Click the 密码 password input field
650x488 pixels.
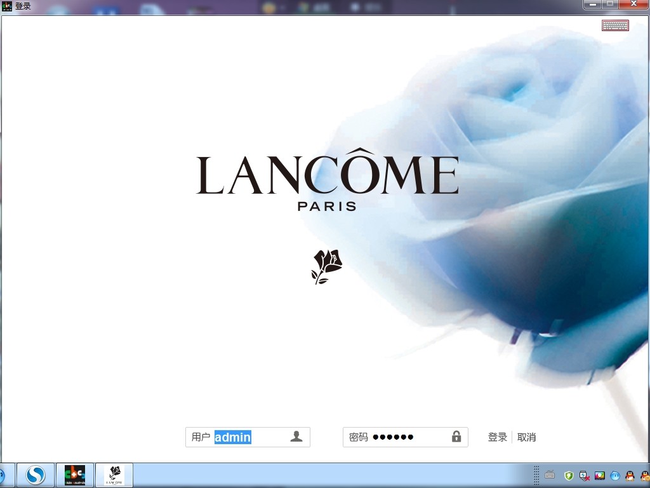(x=406, y=437)
